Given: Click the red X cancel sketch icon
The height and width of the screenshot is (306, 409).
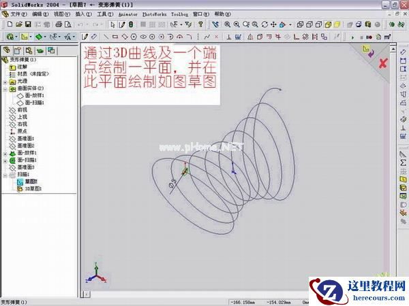Looking at the screenshot, I should pos(383,63).
